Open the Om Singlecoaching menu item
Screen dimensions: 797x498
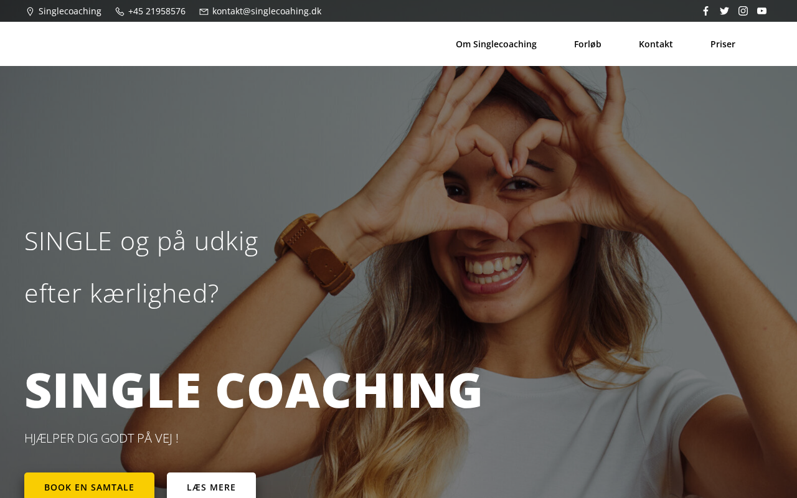pos(496,44)
